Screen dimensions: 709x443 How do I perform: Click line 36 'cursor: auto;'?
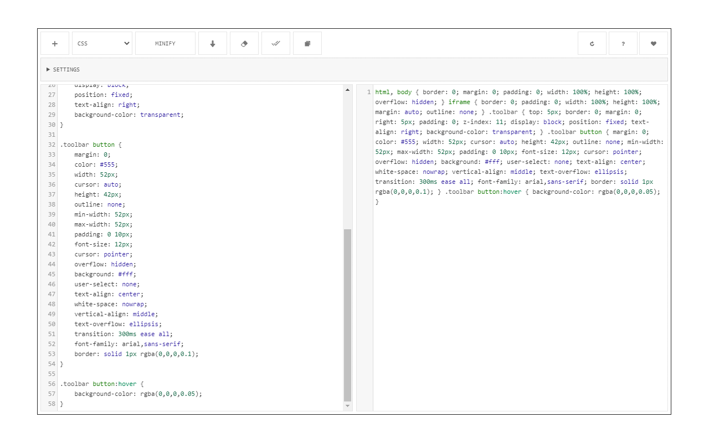coord(98,184)
